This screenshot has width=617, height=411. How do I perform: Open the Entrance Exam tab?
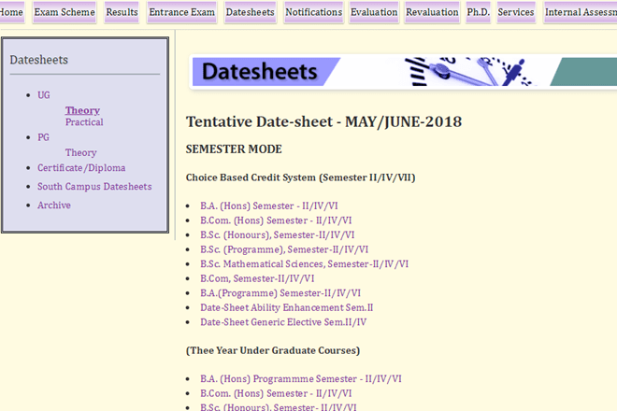coord(181,12)
